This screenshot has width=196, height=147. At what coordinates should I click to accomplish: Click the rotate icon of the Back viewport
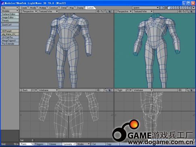(x=102, y=90)
